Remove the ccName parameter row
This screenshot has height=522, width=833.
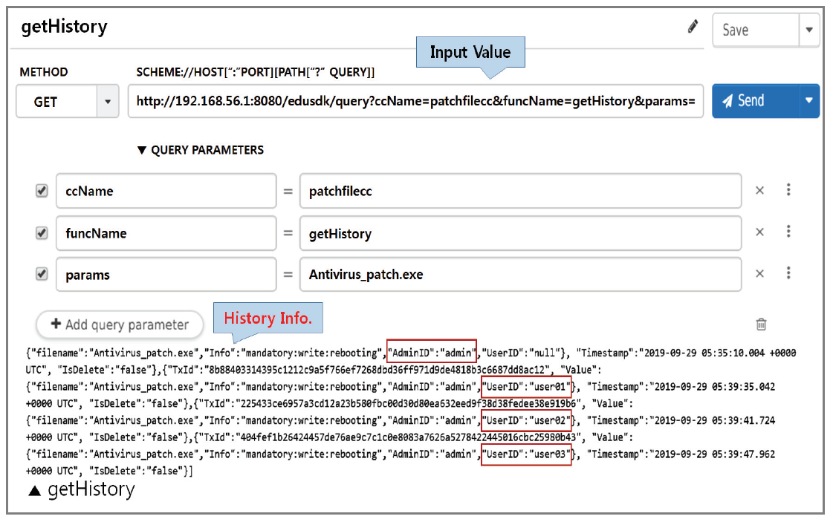click(x=759, y=191)
